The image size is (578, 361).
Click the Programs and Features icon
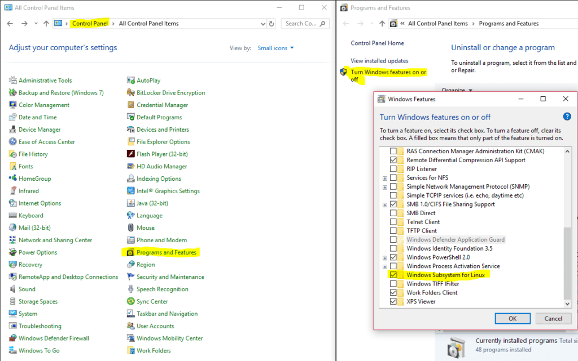click(130, 252)
